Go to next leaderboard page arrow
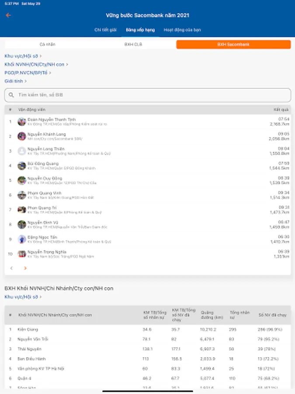295x394 pixels. click(25, 268)
